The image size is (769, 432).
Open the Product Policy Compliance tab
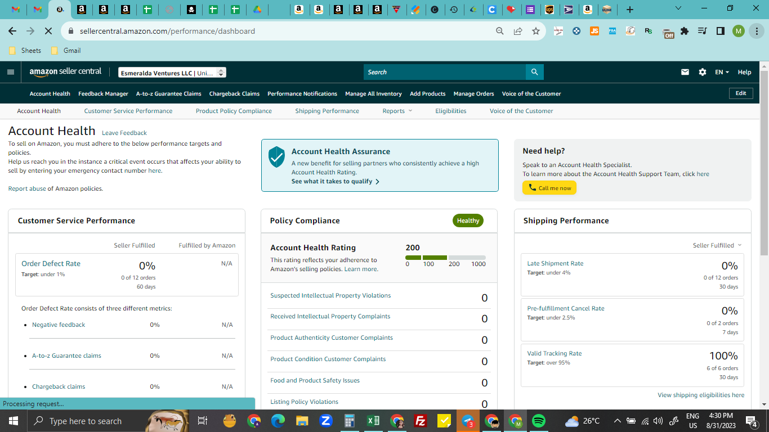(x=234, y=111)
